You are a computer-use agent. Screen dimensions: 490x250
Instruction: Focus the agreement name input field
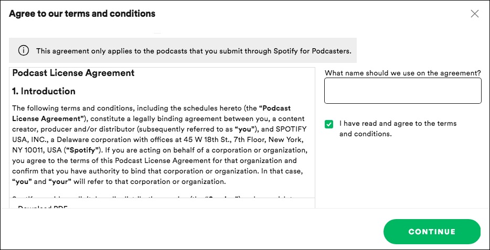pyautogui.click(x=402, y=91)
